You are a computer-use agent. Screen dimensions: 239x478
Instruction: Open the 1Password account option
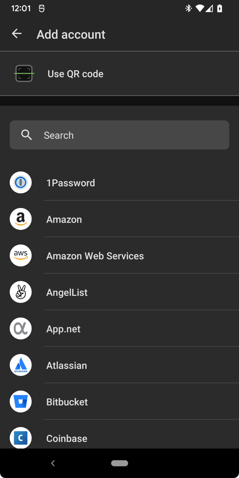tap(71, 183)
